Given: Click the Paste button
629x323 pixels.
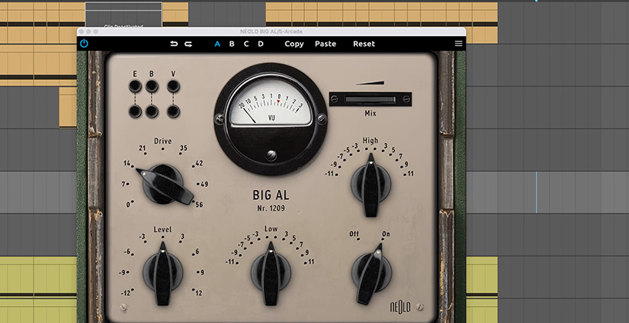Looking at the screenshot, I should click(326, 44).
